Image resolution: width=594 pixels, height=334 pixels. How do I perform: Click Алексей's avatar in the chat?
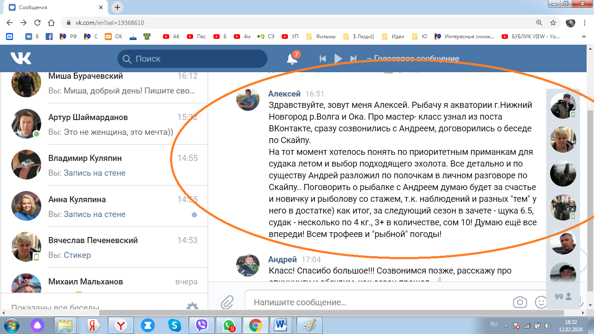point(248,99)
